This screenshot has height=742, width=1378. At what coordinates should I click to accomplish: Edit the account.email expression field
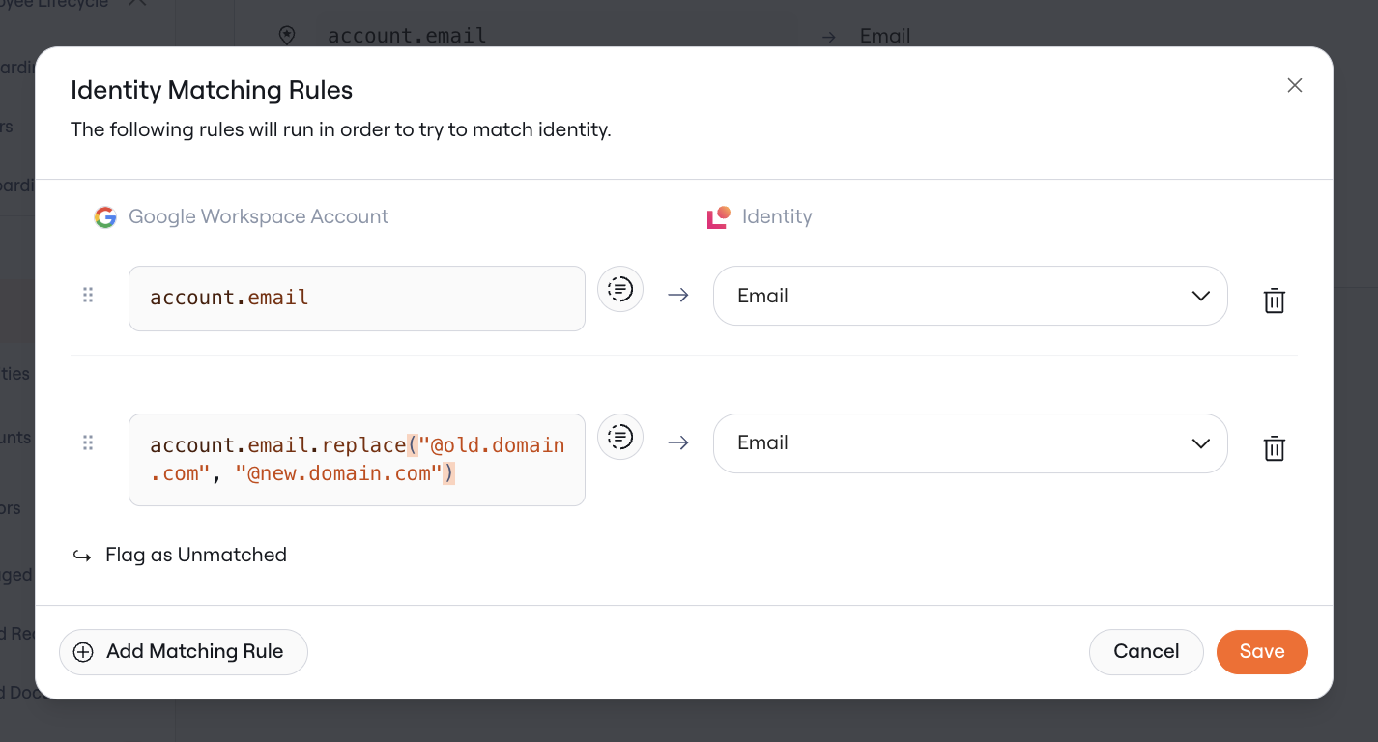click(357, 299)
